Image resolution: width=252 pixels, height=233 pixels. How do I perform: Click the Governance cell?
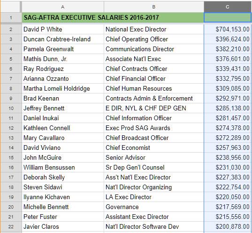point(154,207)
